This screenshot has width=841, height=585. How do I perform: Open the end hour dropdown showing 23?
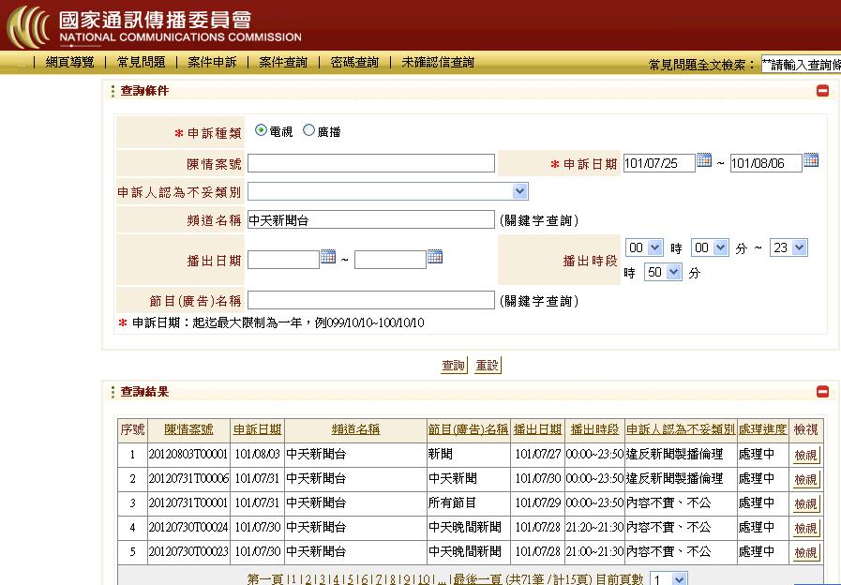click(788, 247)
